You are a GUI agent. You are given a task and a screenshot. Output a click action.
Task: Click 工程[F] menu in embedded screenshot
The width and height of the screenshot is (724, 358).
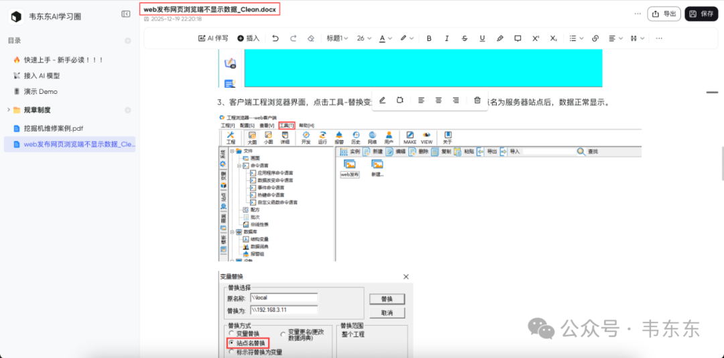228,125
